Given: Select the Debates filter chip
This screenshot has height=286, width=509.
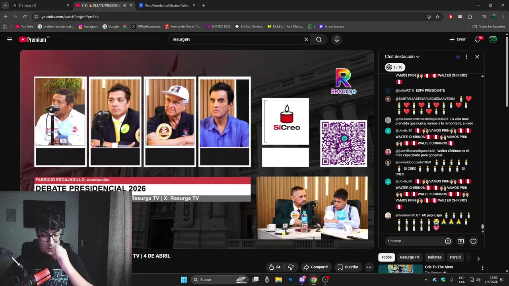Looking at the screenshot, I should (x=435, y=257).
